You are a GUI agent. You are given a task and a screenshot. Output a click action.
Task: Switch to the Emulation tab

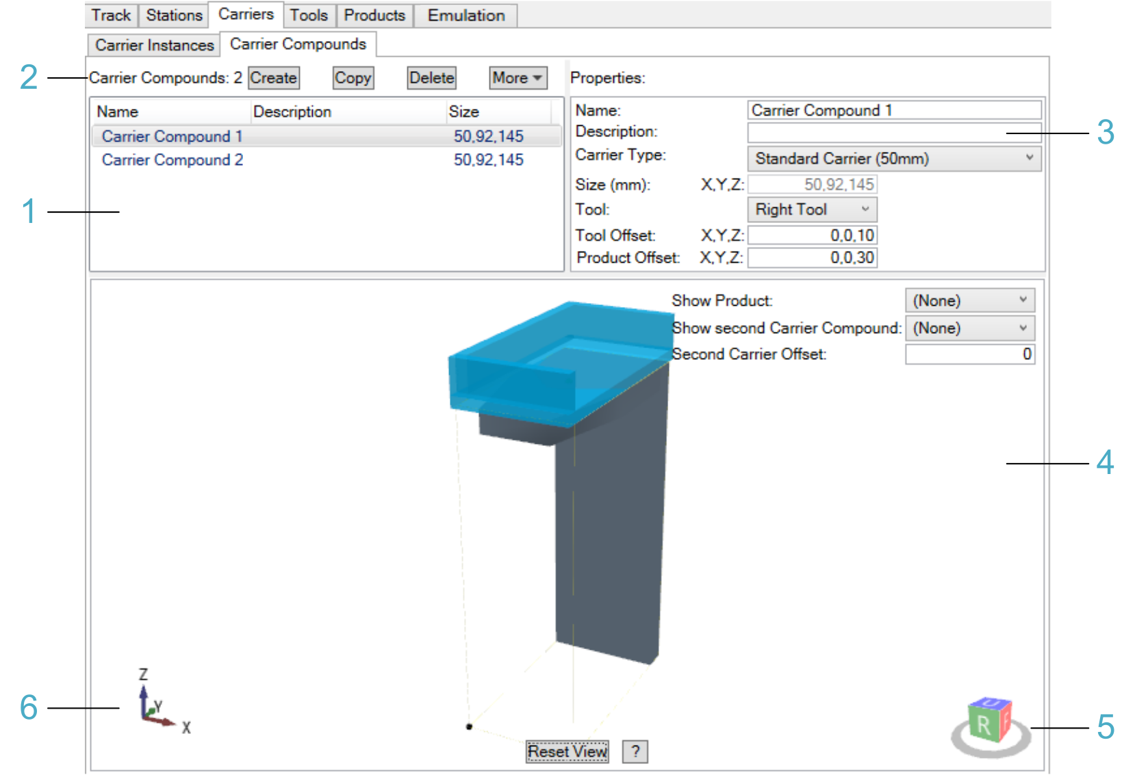point(466,15)
